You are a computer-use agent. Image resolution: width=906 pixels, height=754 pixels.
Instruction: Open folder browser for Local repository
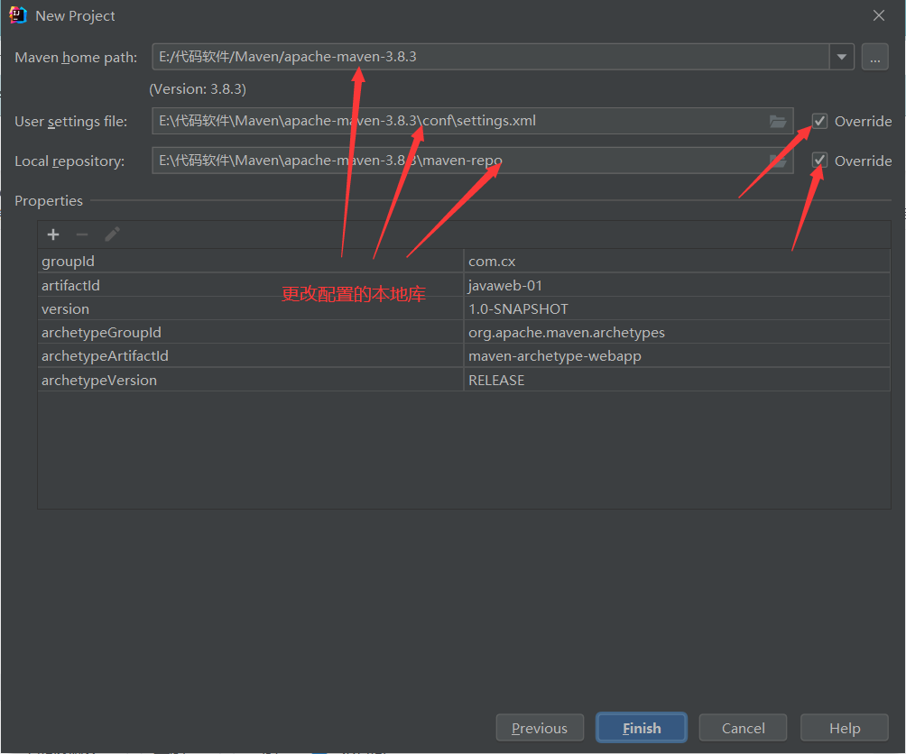click(x=778, y=161)
